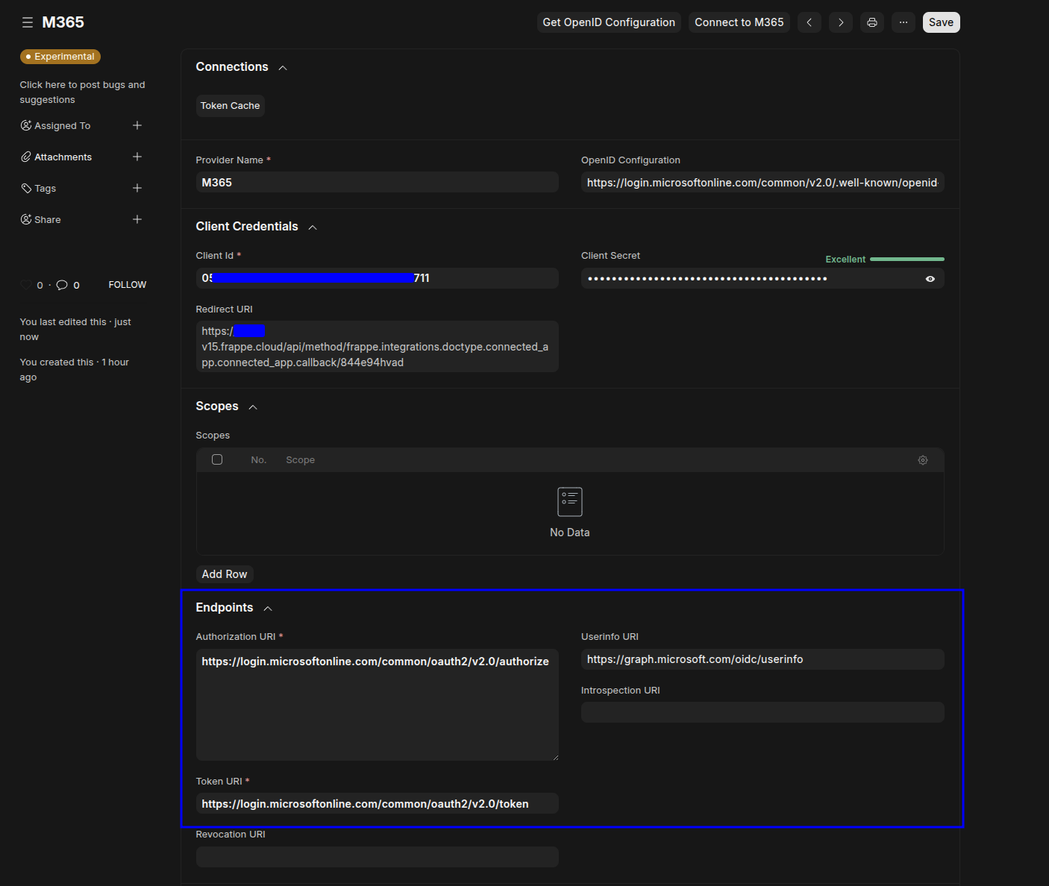The height and width of the screenshot is (886, 1049).
Task: Collapse the Client Credentials section
Action: [x=313, y=227]
